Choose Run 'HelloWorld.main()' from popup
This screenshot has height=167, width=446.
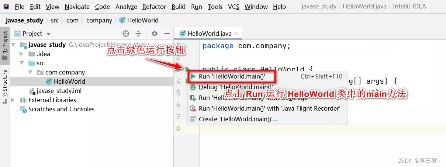pos(267,77)
